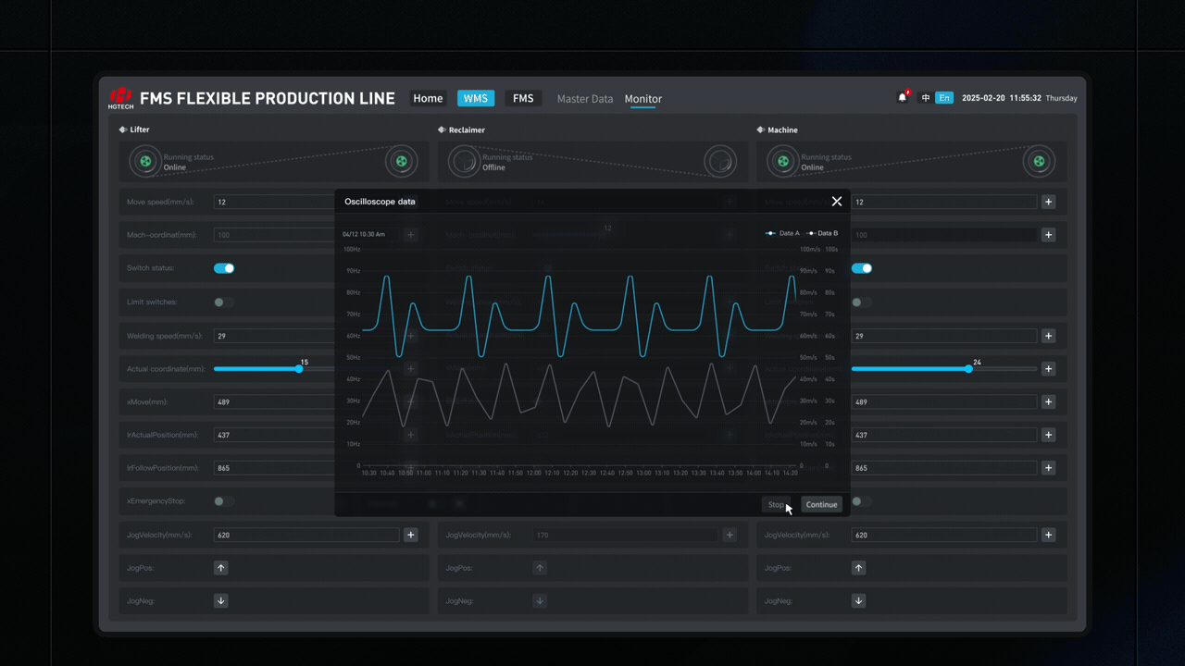Click the Machine Move speed input showing 12
This screenshot has width=1185, height=666.
pyautogui.click(x=944, y=202)
